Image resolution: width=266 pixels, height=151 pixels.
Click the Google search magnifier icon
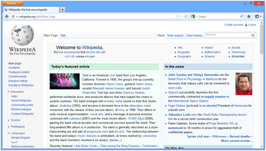tap(241, 16)
